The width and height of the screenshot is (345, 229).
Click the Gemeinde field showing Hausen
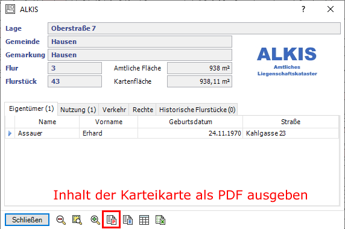[140, 42]
